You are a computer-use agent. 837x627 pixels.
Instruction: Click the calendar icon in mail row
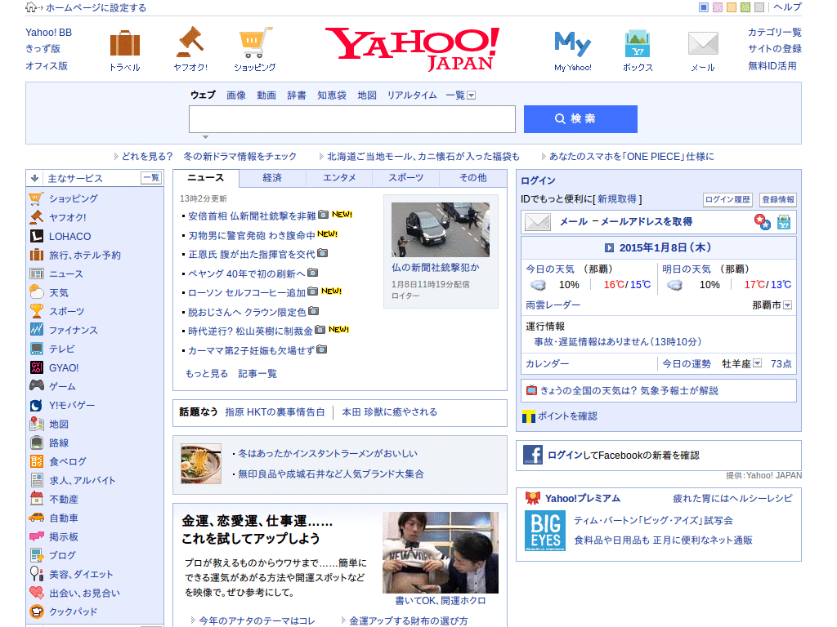tap(783, 222)
